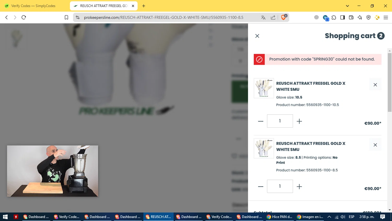Edit quantity field of size 10.5 glove

[280, 121]
